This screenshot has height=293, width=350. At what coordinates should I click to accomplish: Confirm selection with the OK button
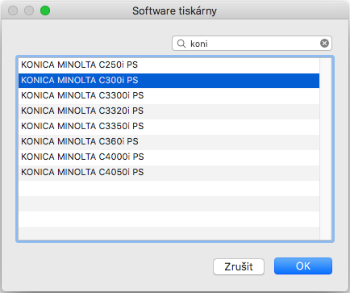pos(303,266)
